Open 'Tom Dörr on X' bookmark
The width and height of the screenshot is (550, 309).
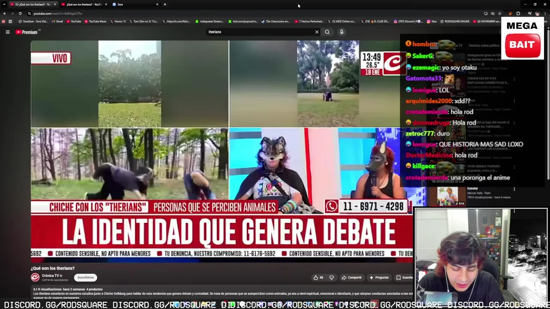coord(143,21)
